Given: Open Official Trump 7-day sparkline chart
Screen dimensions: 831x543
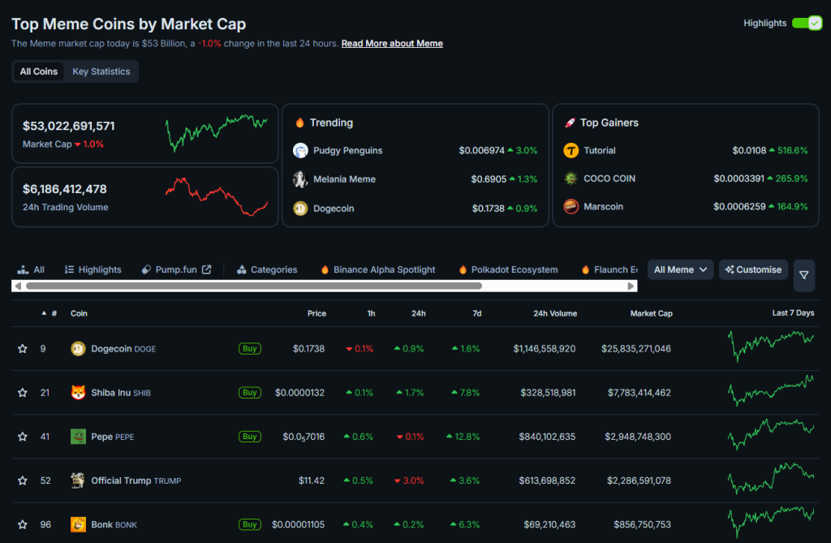Looking at the screenshot, I should [771, 478].
